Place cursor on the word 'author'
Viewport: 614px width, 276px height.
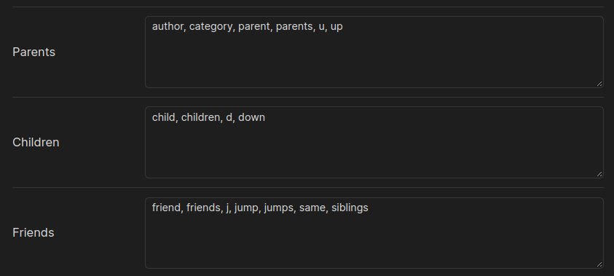click(x=168, y=27)
